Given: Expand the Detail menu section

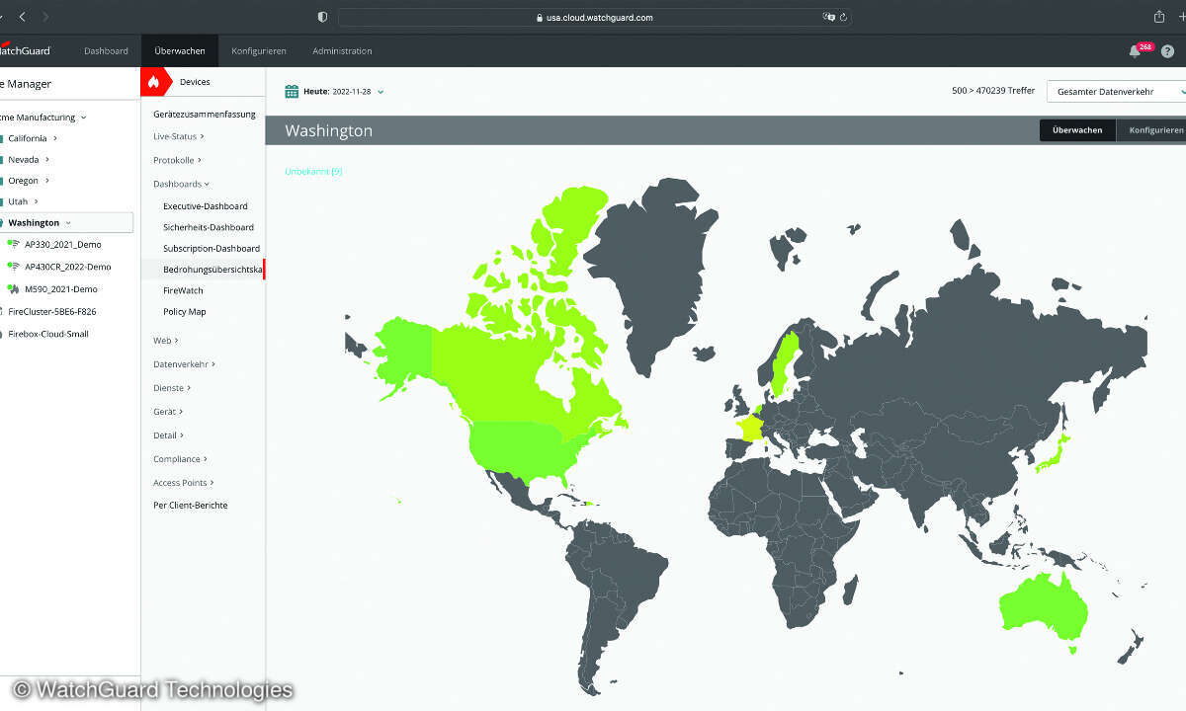Looking at the screenshot, I should click(x=168, y=435).
